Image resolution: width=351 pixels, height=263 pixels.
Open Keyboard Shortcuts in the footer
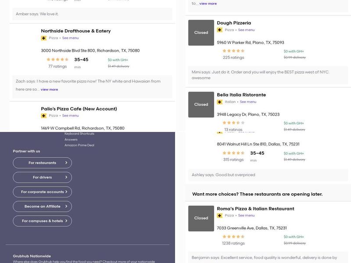point(79,134)
